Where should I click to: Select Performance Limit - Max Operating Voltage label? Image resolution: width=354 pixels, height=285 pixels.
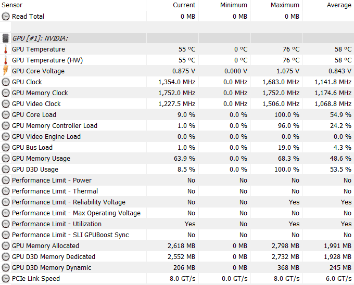(x=77, y=213)
